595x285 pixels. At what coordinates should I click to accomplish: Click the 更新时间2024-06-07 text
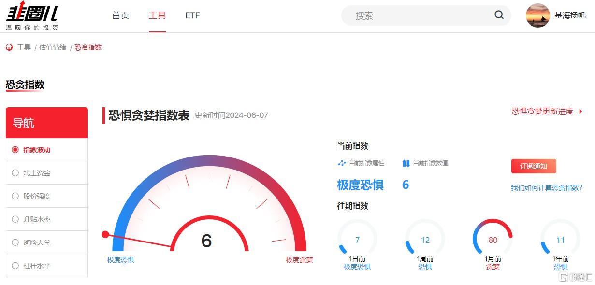point(231,115)
